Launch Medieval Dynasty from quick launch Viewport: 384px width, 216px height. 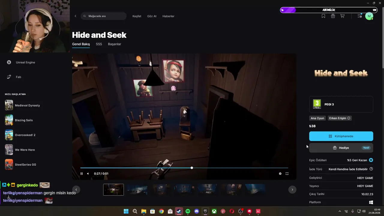pyautogui.click(x=22, y=105)
